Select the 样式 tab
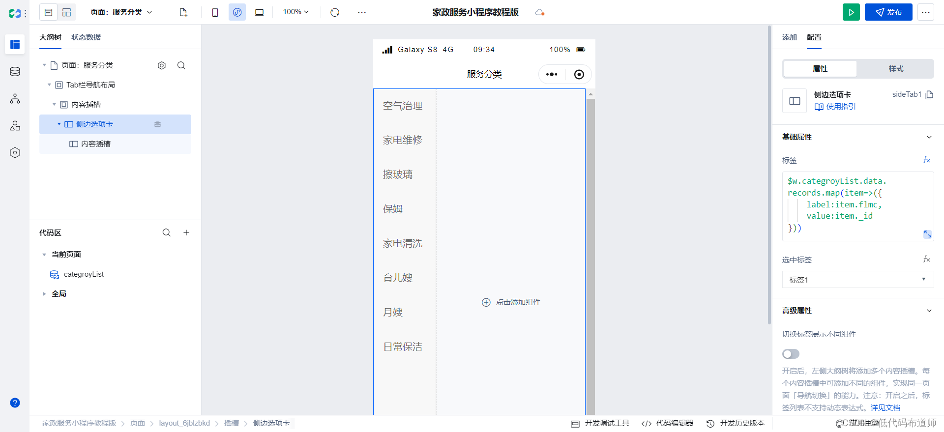944x432 pixels. (896, 69)
